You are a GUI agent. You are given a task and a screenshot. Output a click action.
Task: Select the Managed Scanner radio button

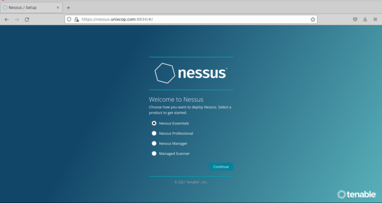(154, 153)
